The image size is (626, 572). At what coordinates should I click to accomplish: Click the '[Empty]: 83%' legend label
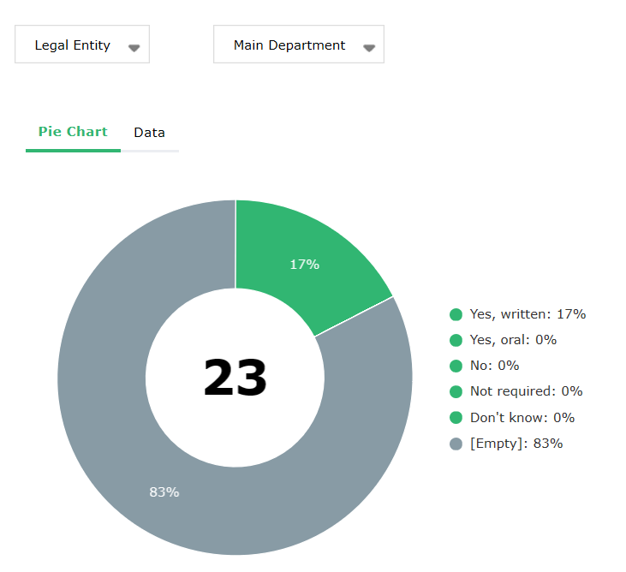click(x=516, y=444)
